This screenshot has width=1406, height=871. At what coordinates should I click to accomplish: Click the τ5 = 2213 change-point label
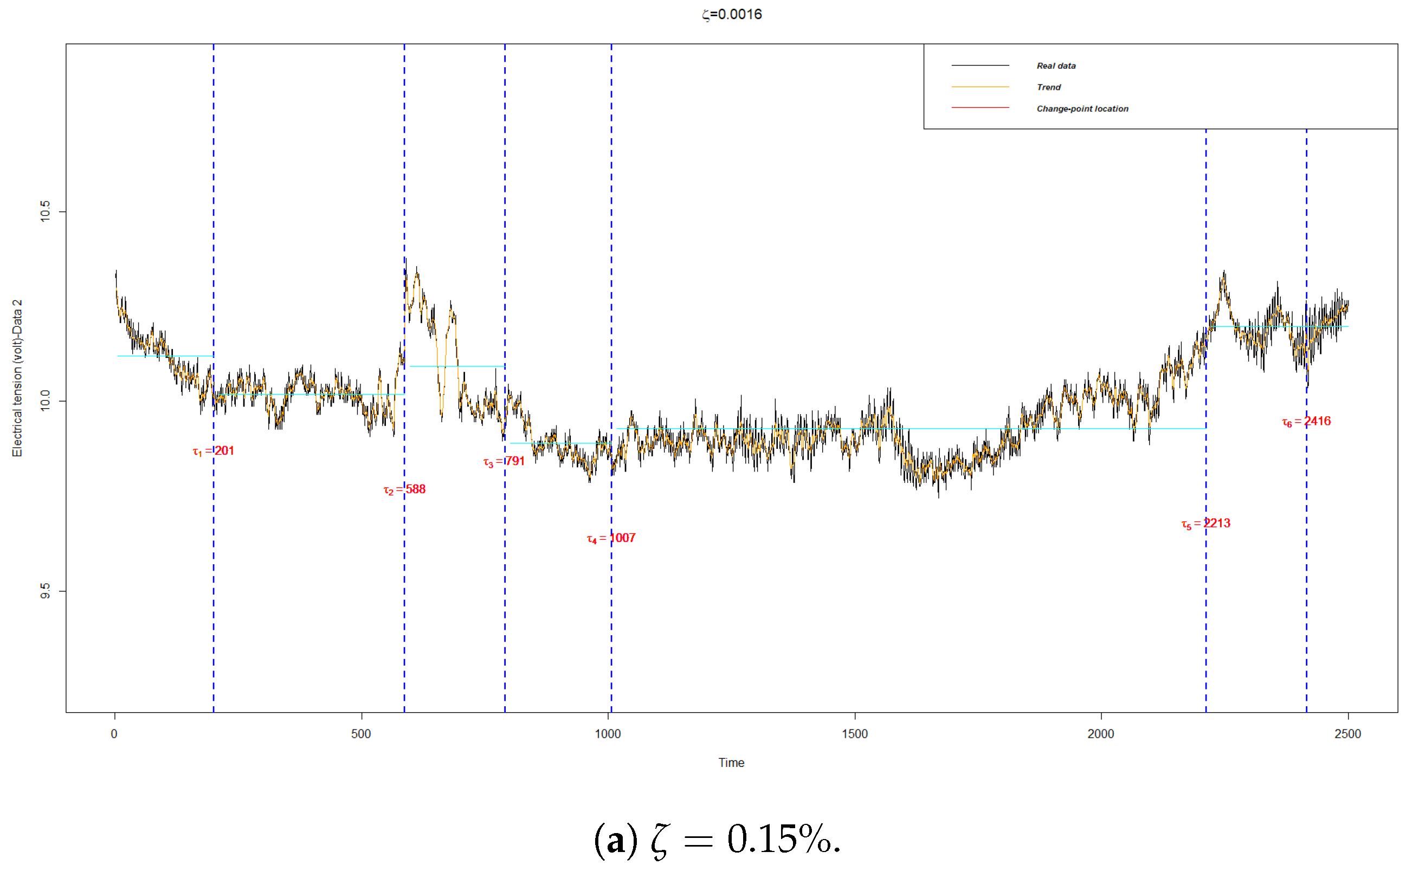[1205, 524]
